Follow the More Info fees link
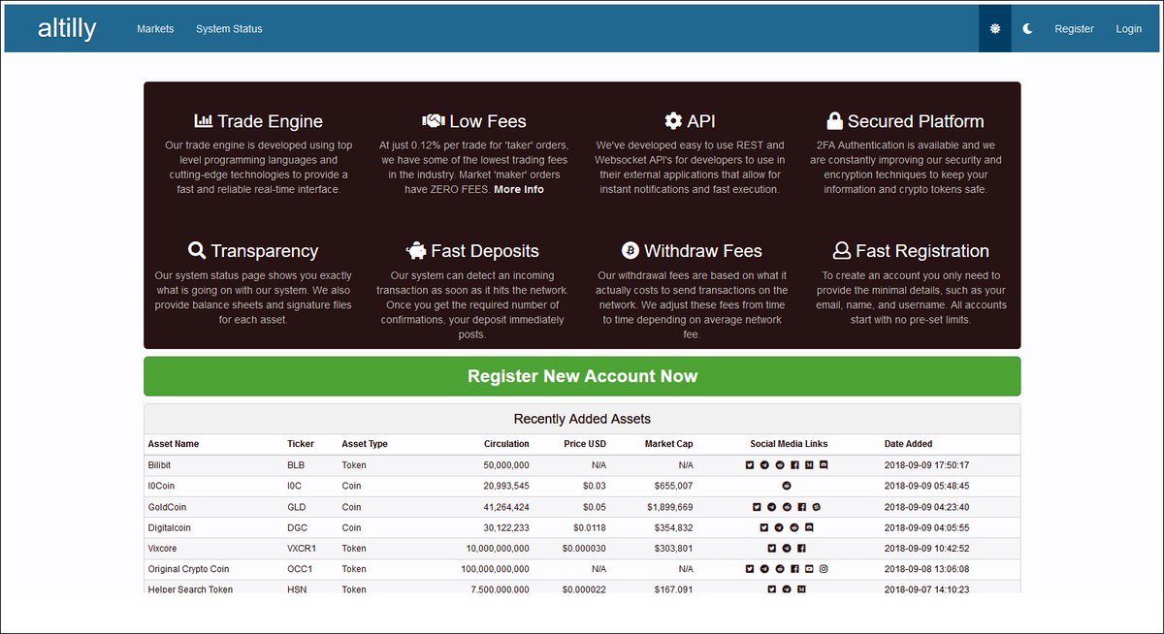The width and height of the screenshot is (1164, 634). tap(519, 189)
